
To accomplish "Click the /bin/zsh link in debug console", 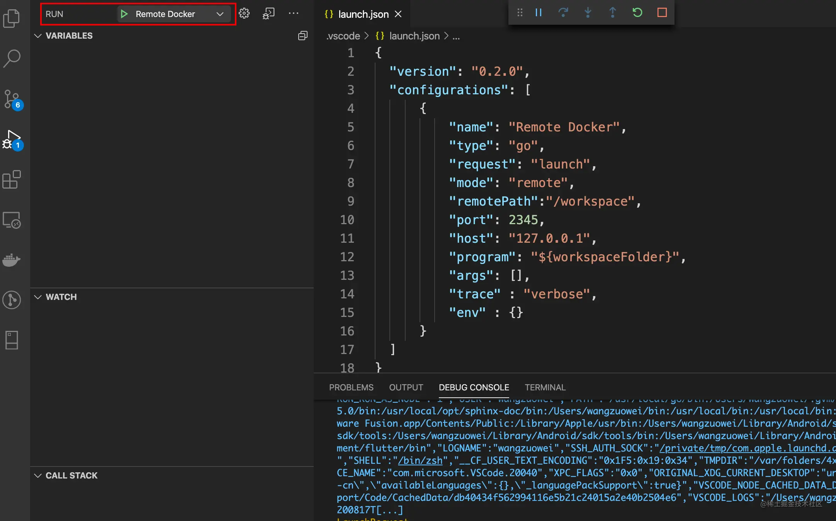I will 420,461.
